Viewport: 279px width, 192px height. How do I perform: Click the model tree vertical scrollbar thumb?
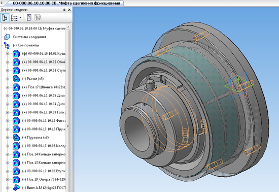click(68, 110)
